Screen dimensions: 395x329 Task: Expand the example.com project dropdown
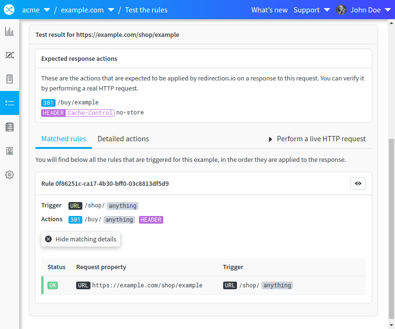[111, 10]
